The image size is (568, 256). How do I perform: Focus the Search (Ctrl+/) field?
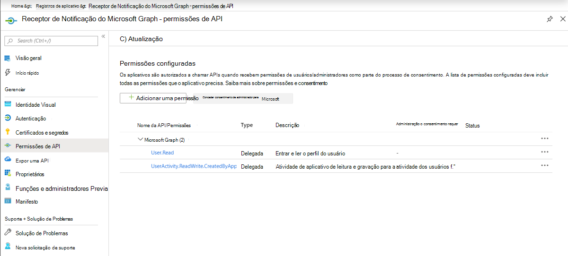[x=51, y=41]
